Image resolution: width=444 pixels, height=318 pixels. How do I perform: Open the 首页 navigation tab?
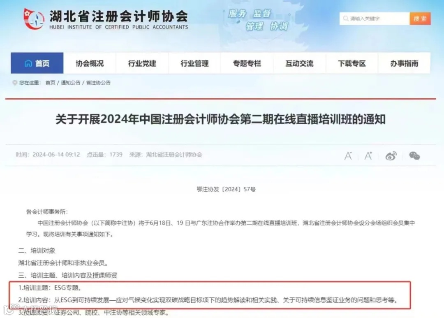point(37,63)
